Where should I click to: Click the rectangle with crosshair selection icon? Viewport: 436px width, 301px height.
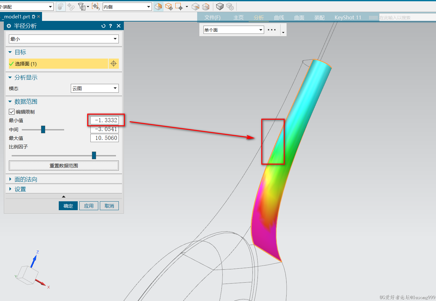click(x=179, y=7)
